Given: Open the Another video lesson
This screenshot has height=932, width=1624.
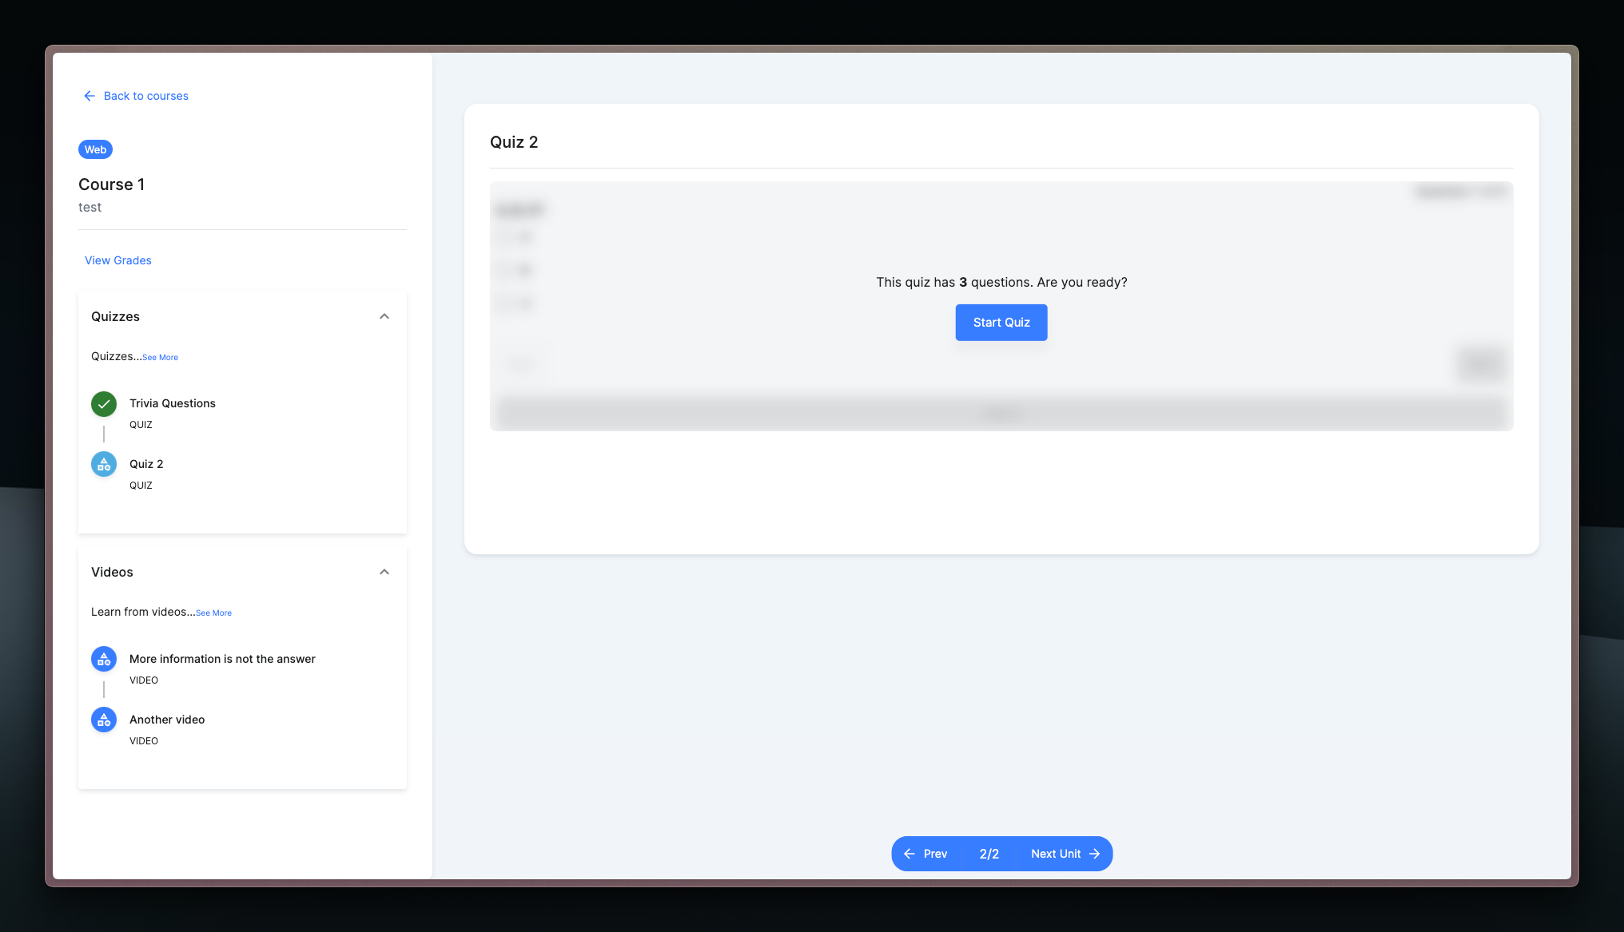Looking at the screenshot, I should pyautogui.click(x=167, y=720).
